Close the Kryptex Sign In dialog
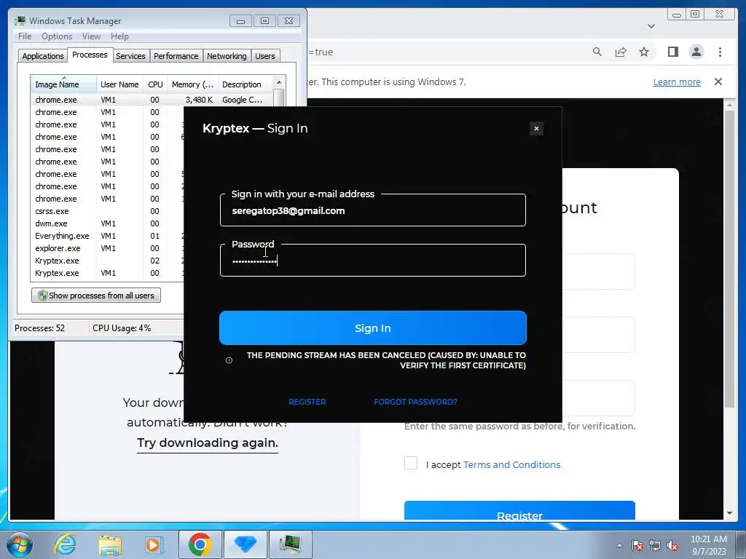The image size is (746, 559). [536, 128]
